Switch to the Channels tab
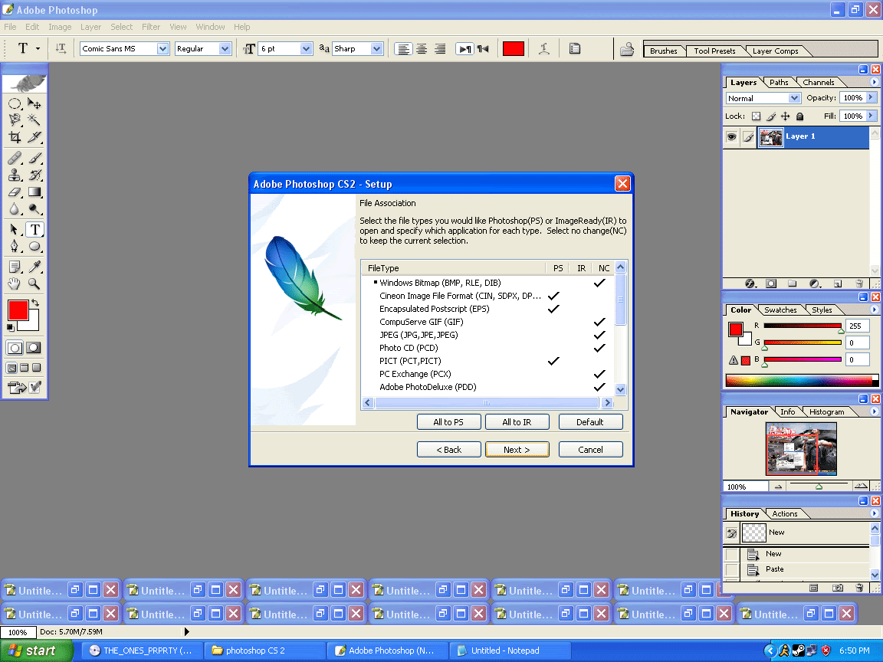This screenshot has width=883, height=662. click(x=819, y=82)
